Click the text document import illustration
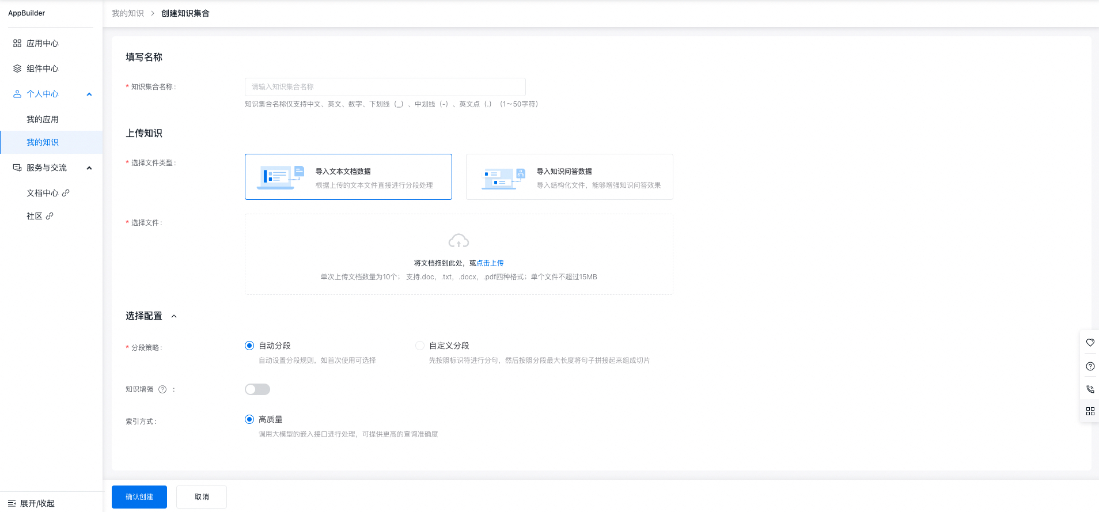 (281, 177)
